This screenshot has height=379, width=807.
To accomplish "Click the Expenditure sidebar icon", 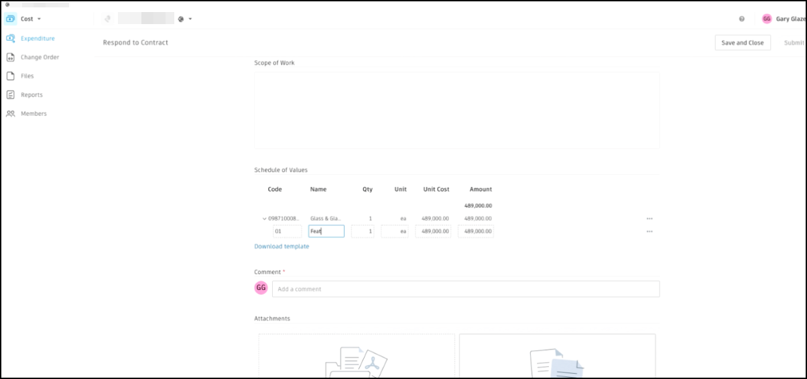I will point(11,38).
